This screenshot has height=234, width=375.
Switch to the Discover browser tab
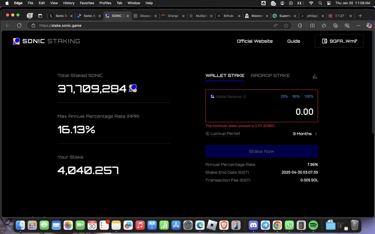pos(145,16)
